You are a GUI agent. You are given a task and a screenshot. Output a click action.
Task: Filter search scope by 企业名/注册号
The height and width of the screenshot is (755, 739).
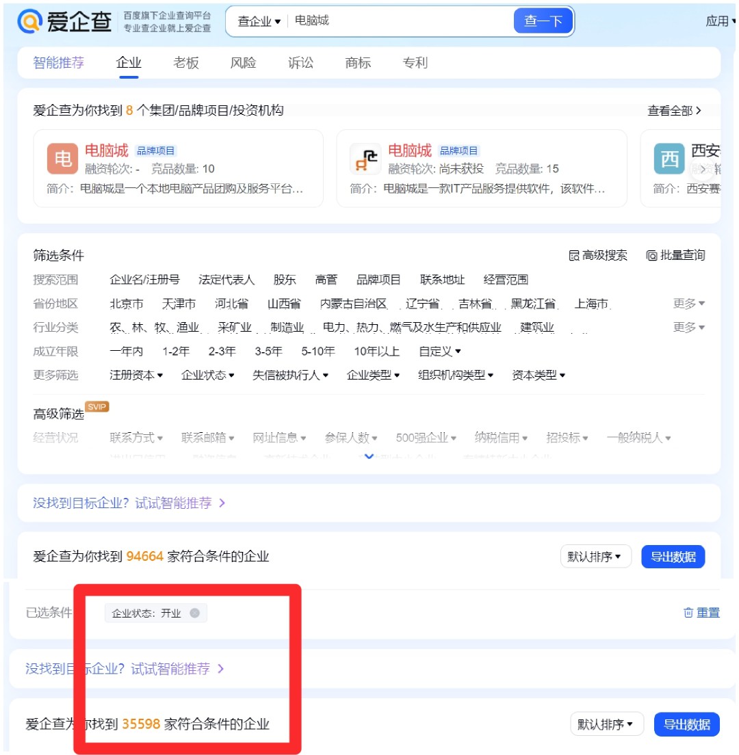tap(144, 280)
